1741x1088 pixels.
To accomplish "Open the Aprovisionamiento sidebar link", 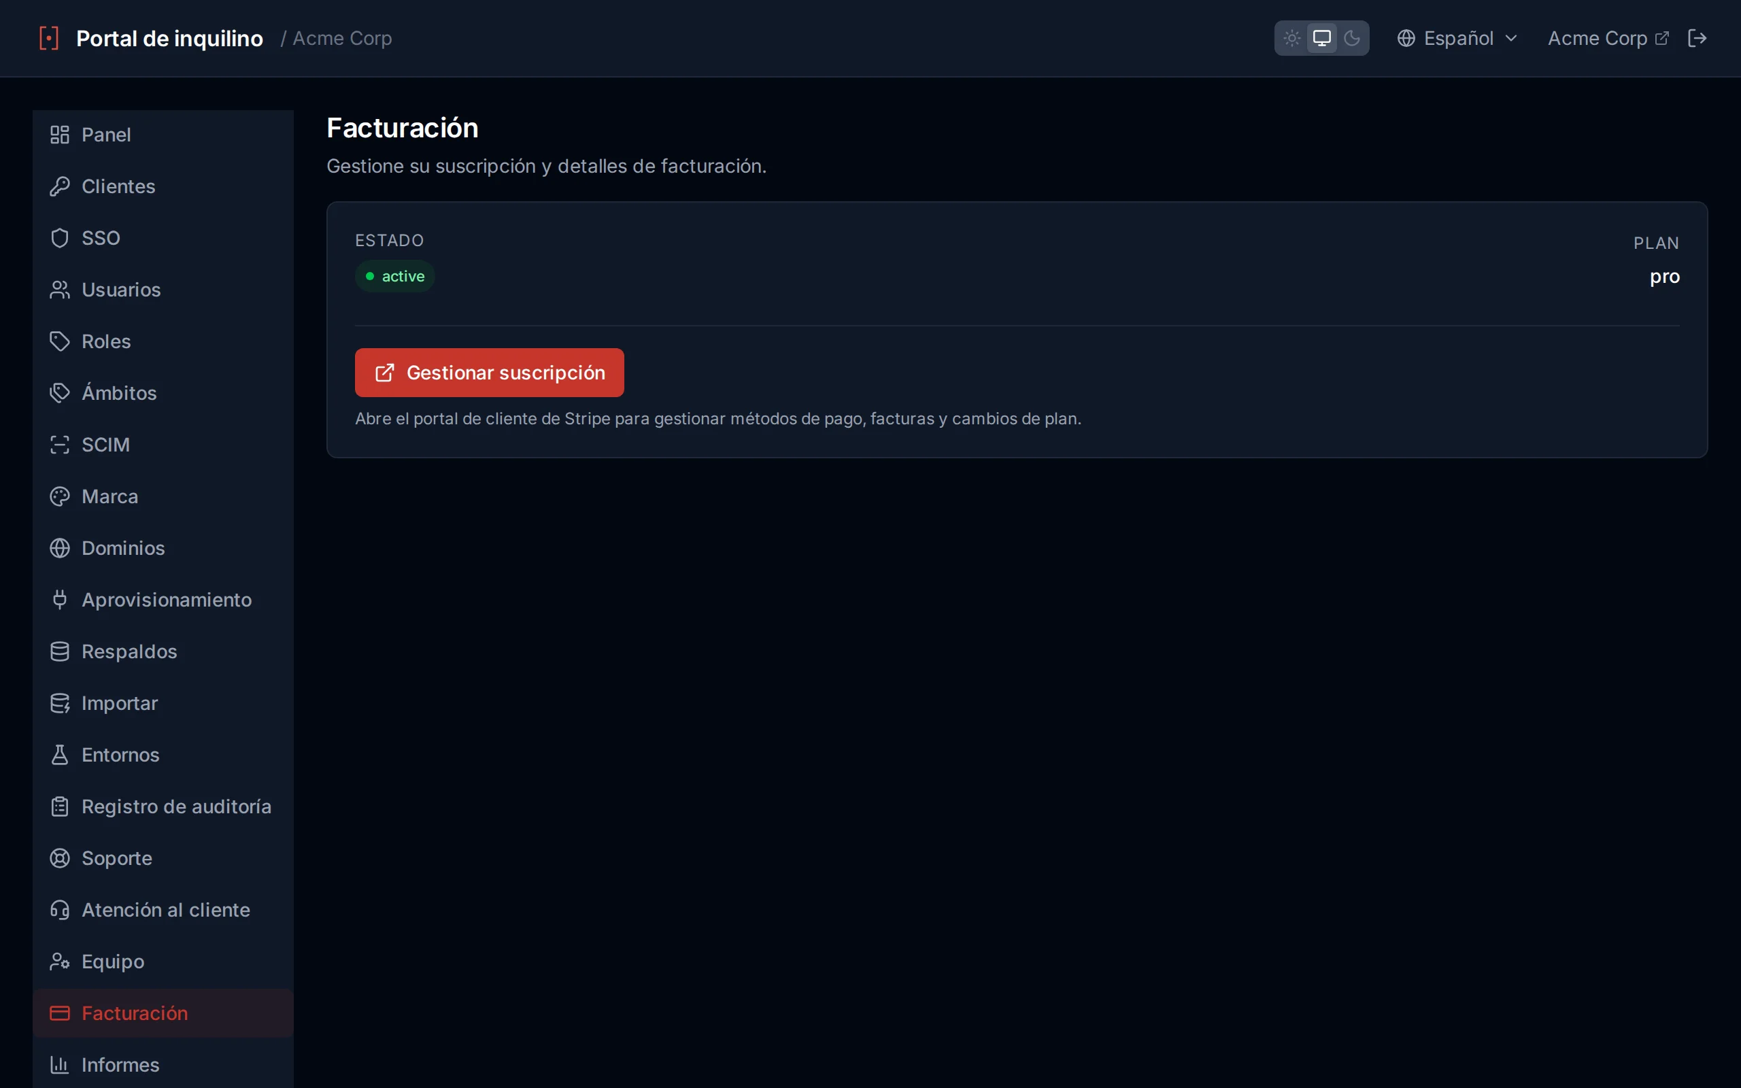I will point(163,599).
